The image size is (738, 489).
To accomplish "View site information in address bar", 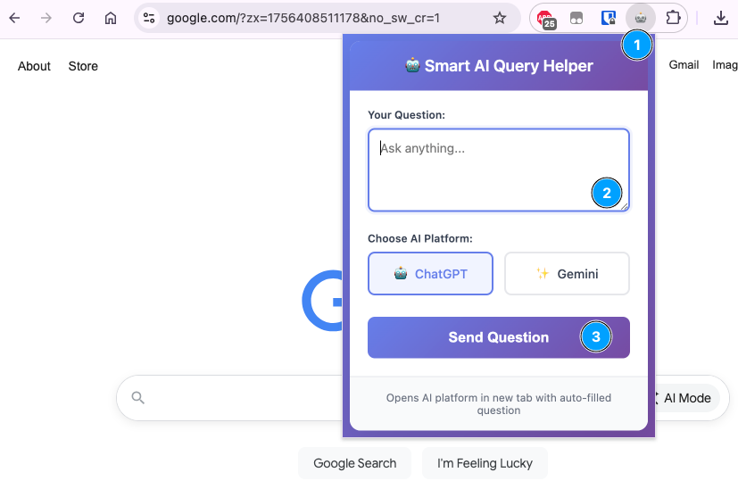I will coord(149,18).
